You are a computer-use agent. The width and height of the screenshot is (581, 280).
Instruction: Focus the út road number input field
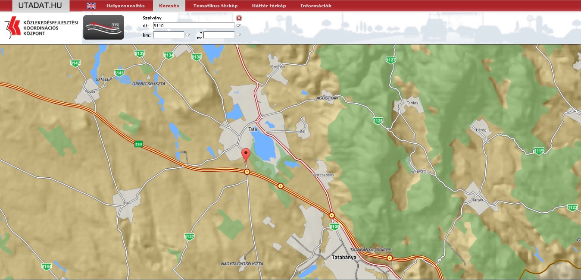(194, 26)
